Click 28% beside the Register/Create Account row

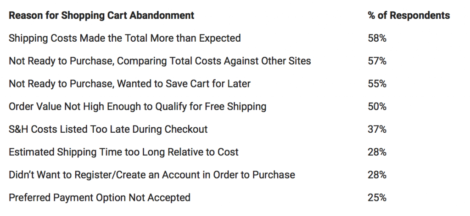(377, 175)
